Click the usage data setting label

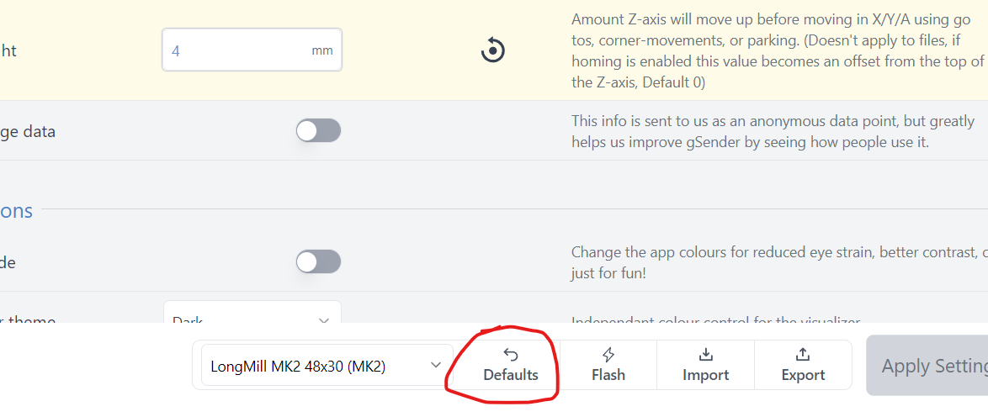coord(28,132)
